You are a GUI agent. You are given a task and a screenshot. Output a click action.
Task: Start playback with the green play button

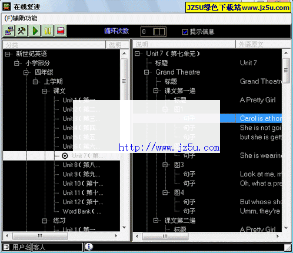(35, 31)
